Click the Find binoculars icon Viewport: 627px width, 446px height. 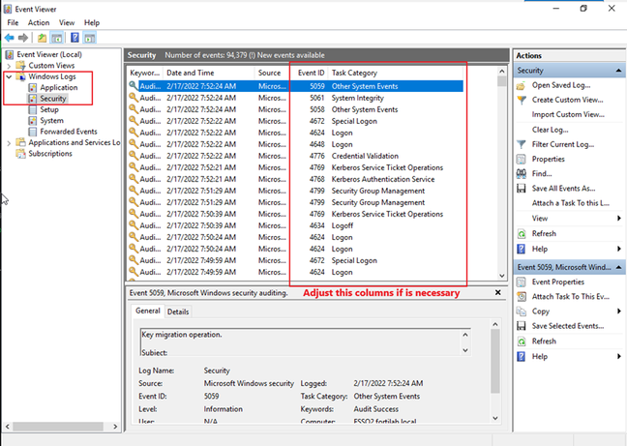pyautogui.click(x=522, y=173)
